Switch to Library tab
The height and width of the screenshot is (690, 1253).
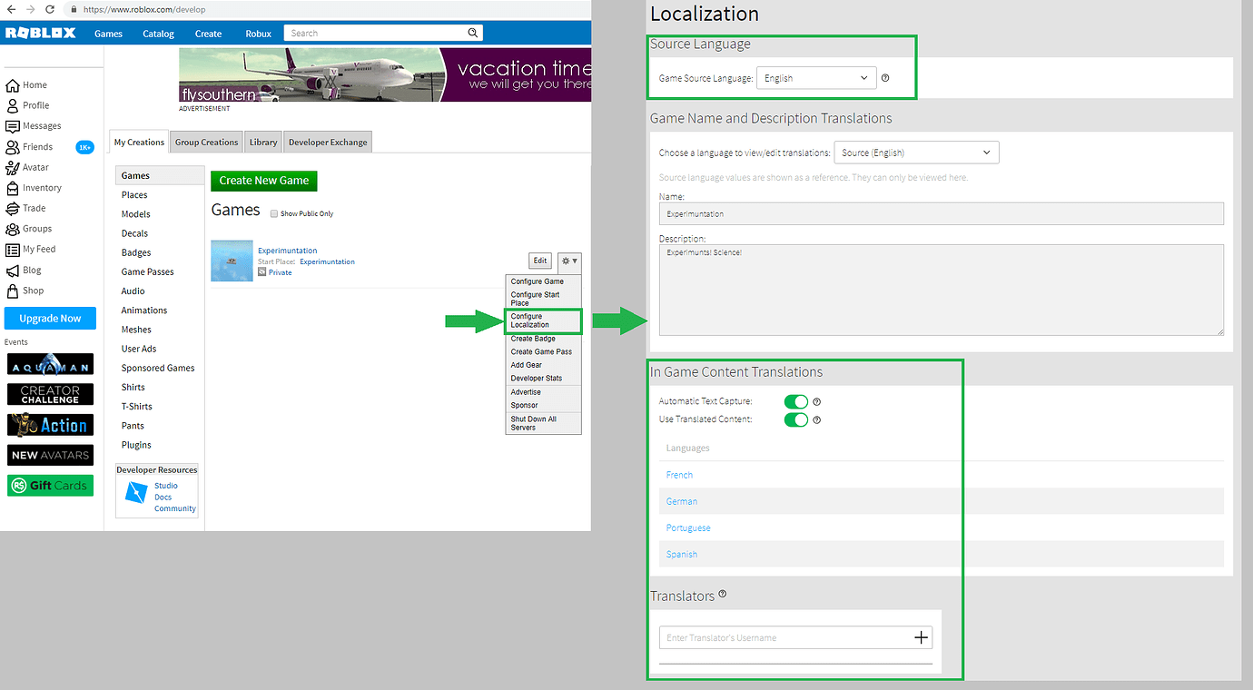263,142
